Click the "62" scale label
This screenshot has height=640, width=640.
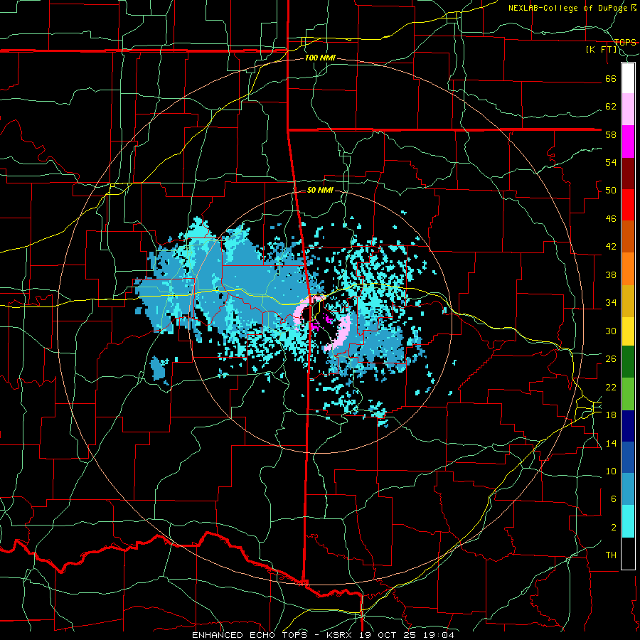[611, 107]
